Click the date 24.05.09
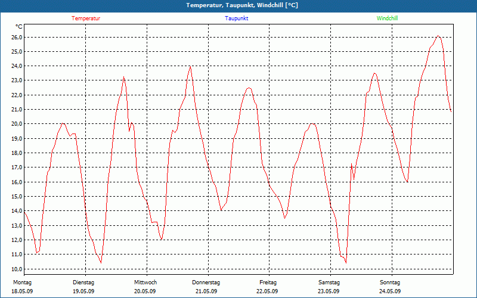Image resolution: width=477 pixels, height=298 pixels. click(x=390, y=291)
